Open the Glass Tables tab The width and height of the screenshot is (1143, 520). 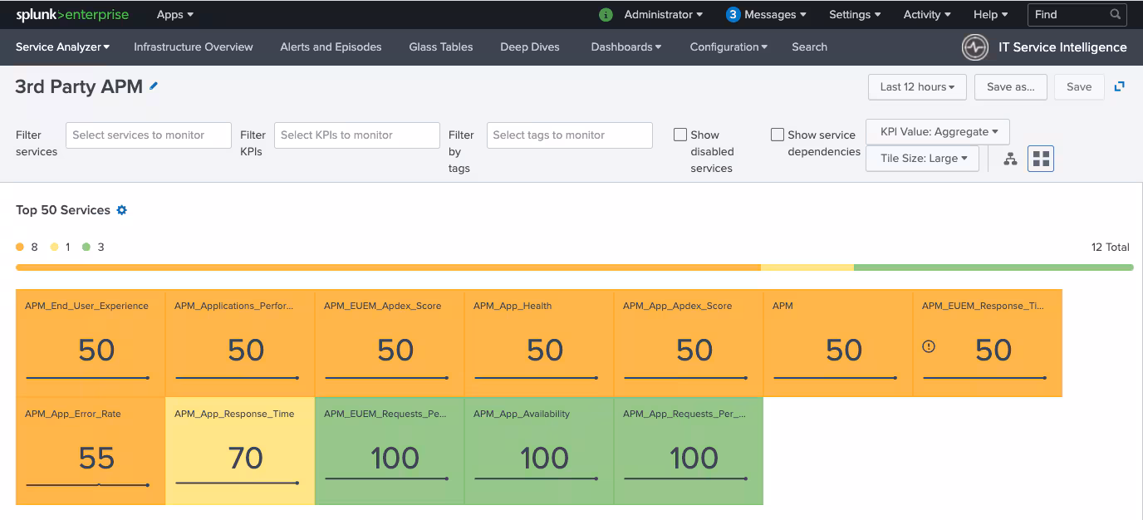coord(440,47)
